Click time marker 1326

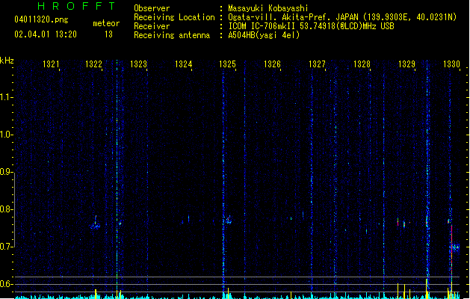[x=272, y=64]
